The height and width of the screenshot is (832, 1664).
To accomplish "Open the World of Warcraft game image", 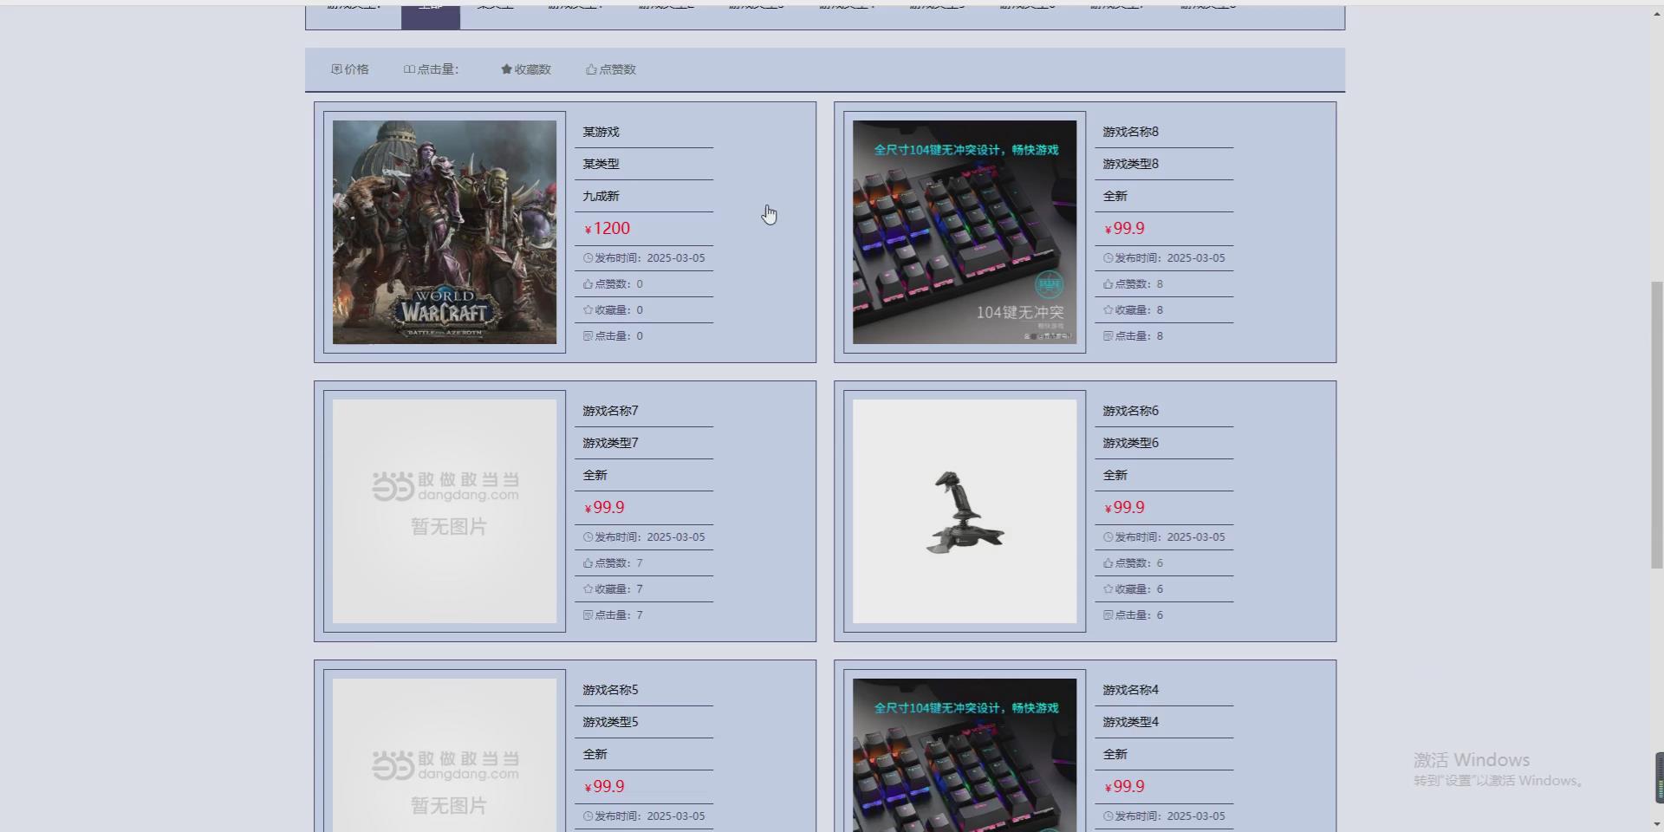I will click(445, 232).
